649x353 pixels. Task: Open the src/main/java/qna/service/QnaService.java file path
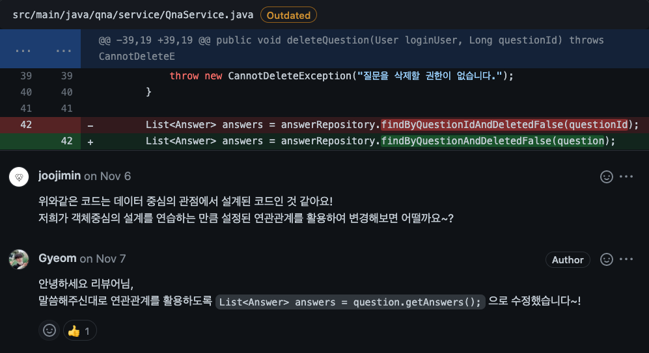tap(133, 15)
